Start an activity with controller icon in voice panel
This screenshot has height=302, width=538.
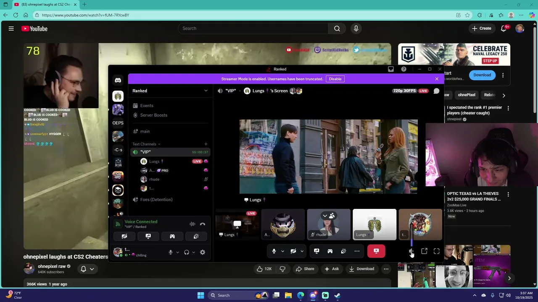click(x=172, y=236)
